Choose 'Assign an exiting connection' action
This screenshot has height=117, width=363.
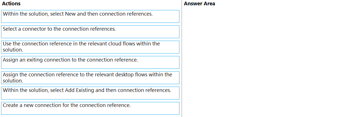[x=90, y=62]
